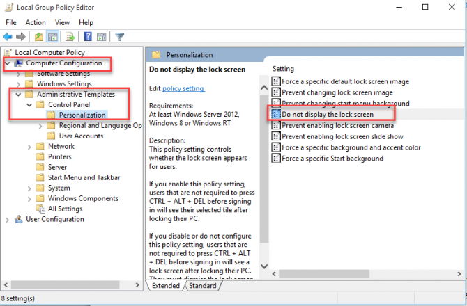Select Force a specific Start background setting
Image resolution: width=467 pixels, height=306 pixels.
point(332,159)
